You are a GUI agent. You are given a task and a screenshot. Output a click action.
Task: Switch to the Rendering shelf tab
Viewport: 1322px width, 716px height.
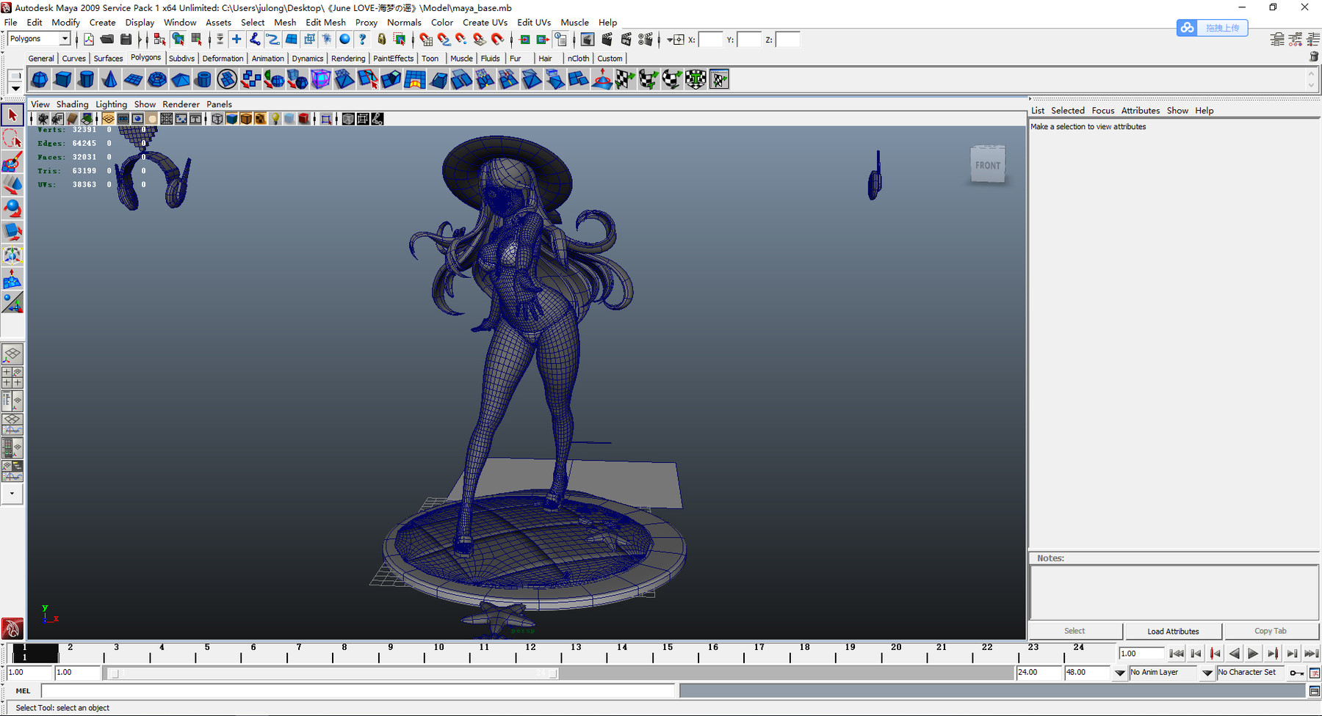click(348, 58)
